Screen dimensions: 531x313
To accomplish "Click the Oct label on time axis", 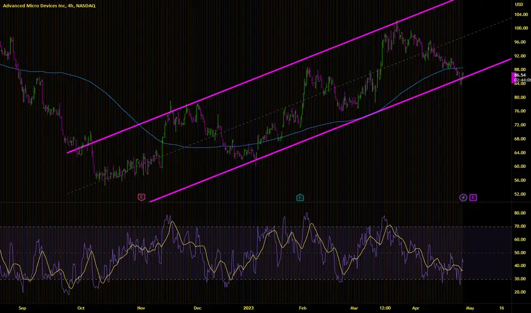I will pos(81,308).
